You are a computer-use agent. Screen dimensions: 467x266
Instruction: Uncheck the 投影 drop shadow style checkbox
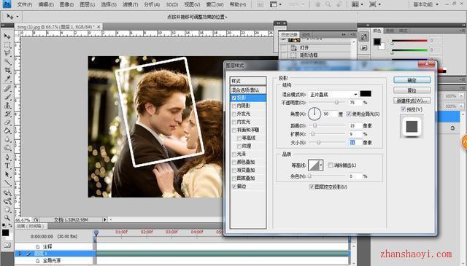tap(234, 98)
